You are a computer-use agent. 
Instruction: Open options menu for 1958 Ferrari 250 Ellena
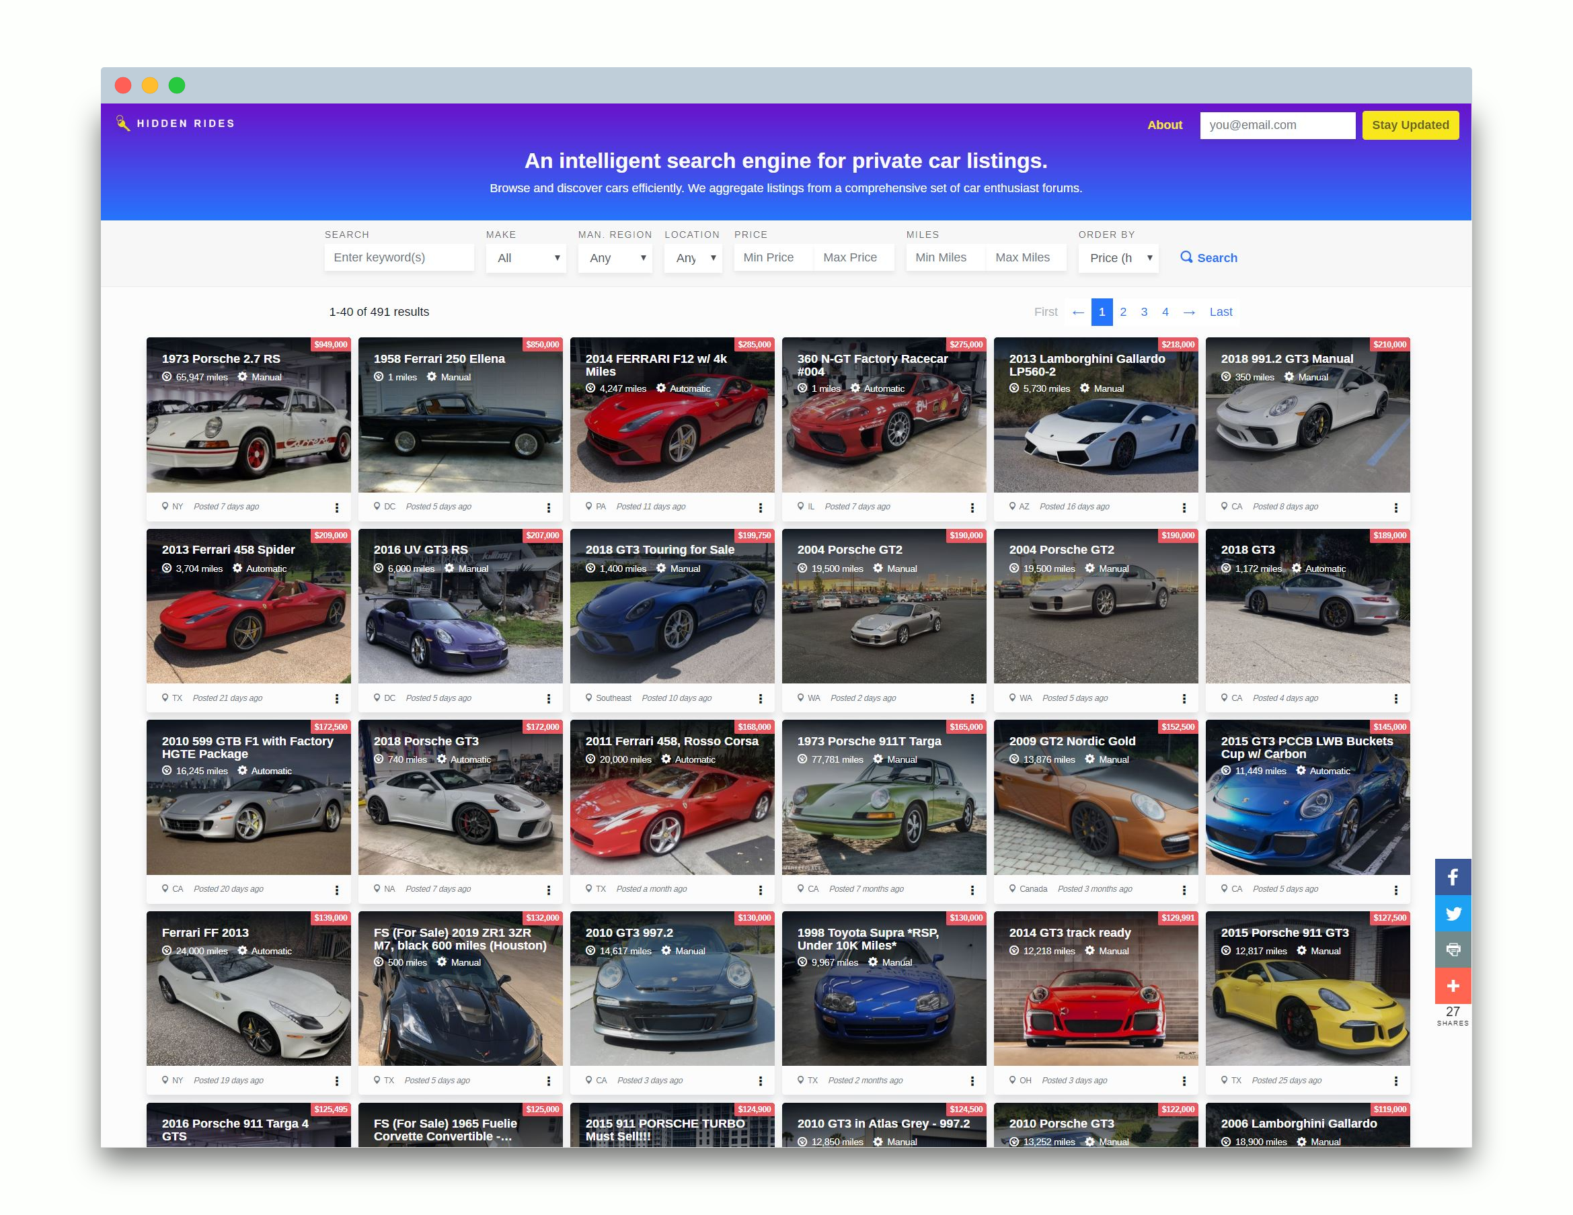point(548,507)
